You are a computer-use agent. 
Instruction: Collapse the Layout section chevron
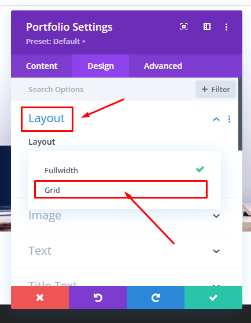[x=216, y=119]
